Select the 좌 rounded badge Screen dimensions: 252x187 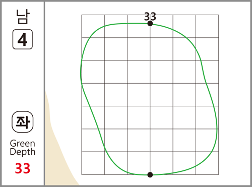pos(23,122)
